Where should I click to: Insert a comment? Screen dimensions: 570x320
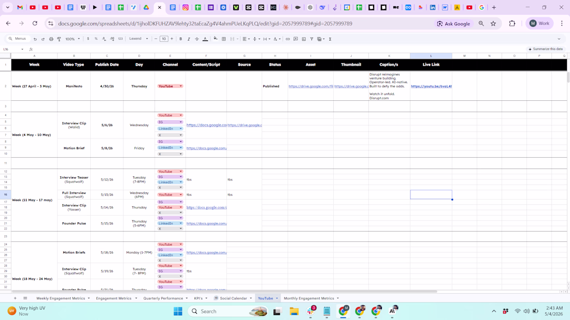coord(295,39)
